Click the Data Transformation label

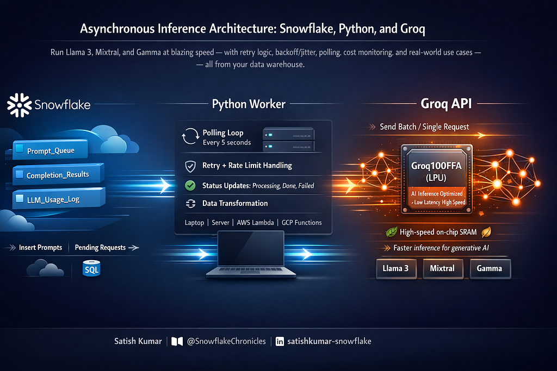(x=235, y=204)
